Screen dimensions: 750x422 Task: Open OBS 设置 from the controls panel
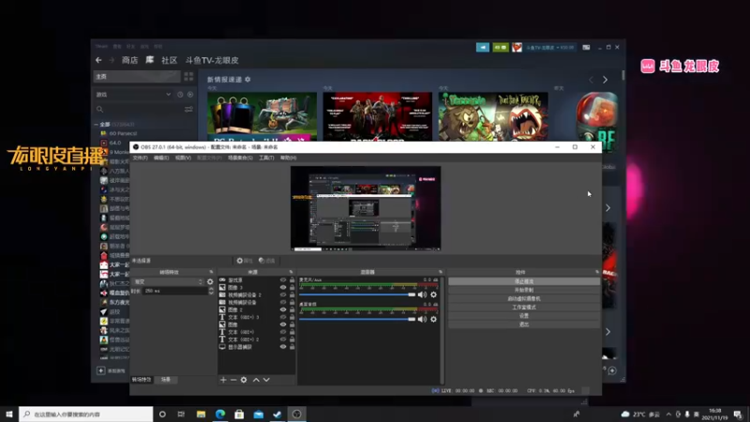click(524, 316)
